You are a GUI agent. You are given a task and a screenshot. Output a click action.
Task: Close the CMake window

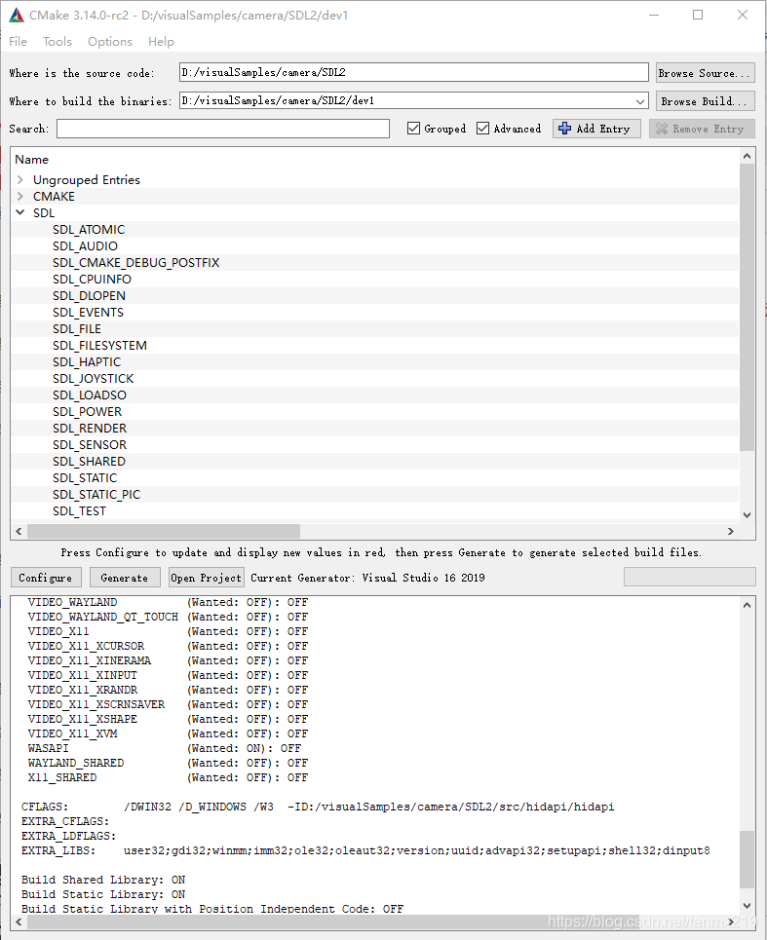click(x=743, y=15)
